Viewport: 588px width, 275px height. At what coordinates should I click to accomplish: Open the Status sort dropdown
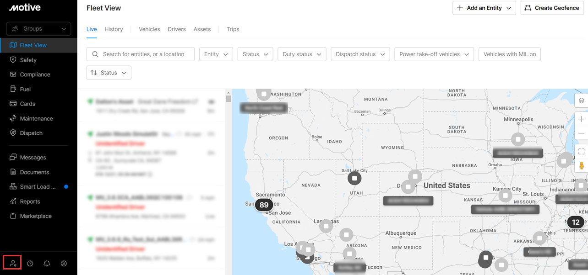point(109,73)
